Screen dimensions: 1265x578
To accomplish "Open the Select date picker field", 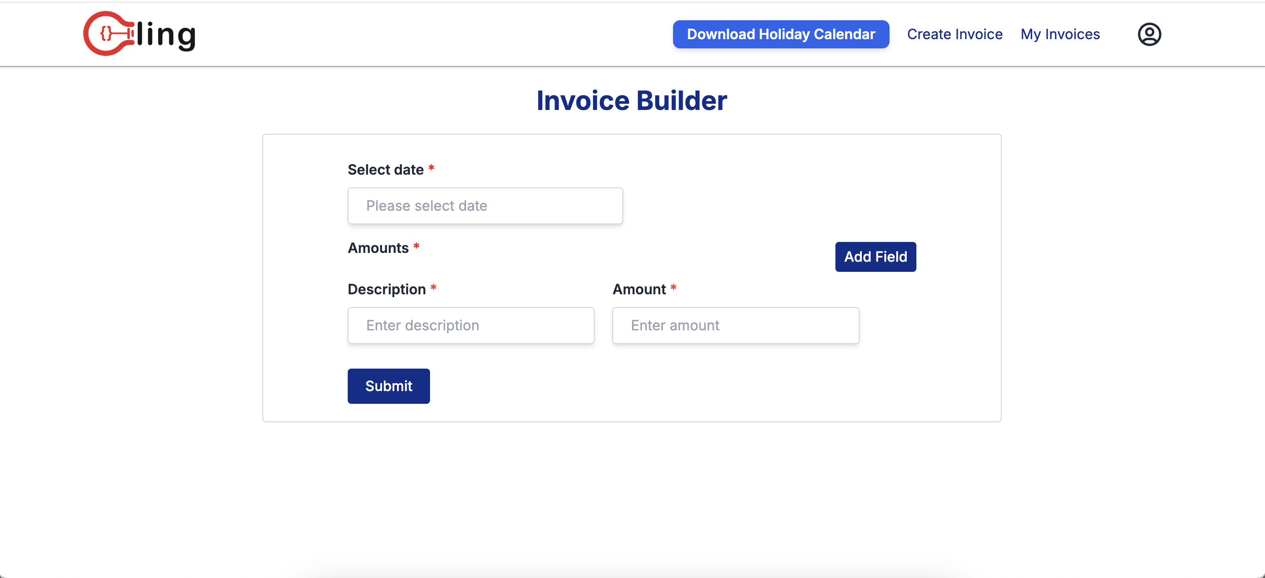I will coord(485,205).
